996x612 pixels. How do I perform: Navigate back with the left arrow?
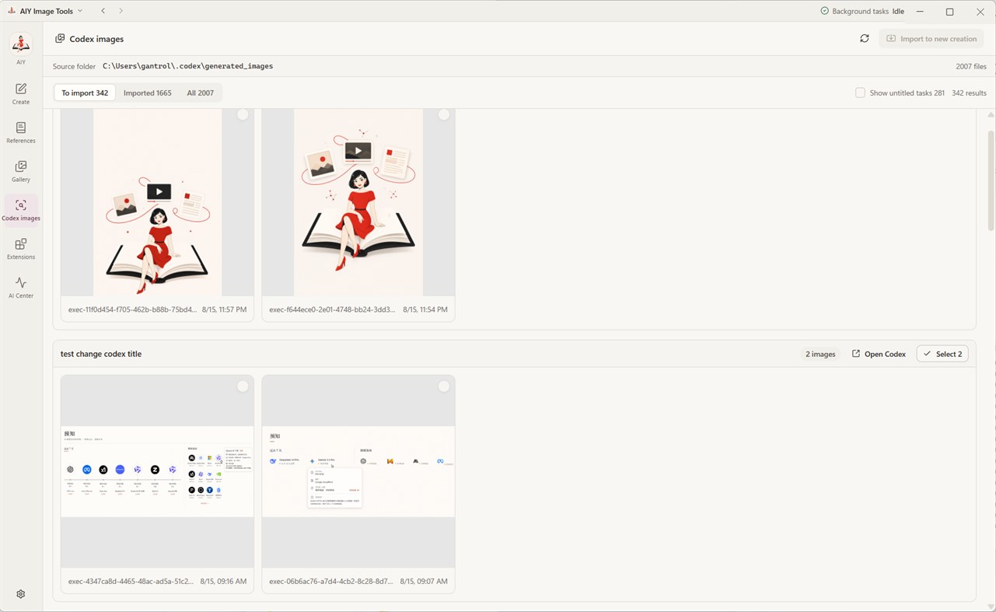tap(103, 11)
